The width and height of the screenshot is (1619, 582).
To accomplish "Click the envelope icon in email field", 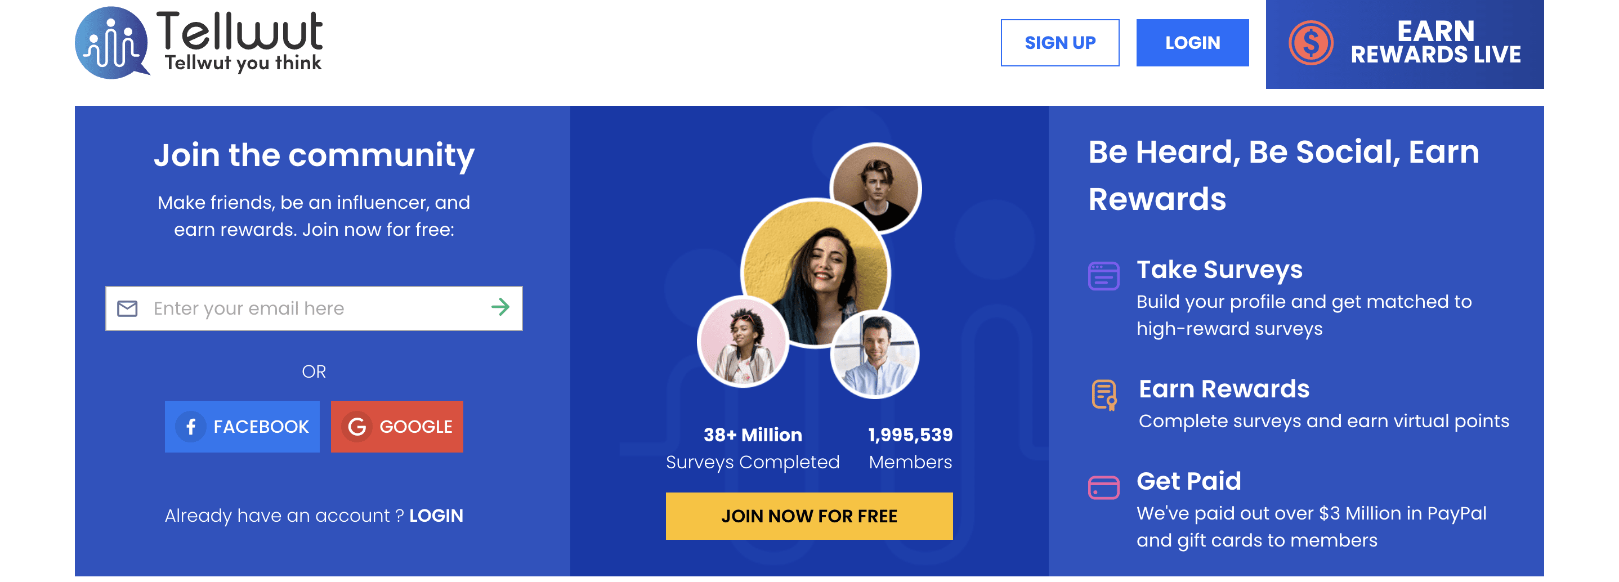I will [128, 308].
